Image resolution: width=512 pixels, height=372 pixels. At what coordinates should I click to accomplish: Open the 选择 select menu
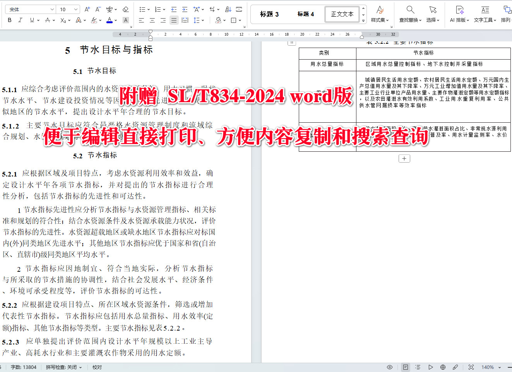(433, 14)
